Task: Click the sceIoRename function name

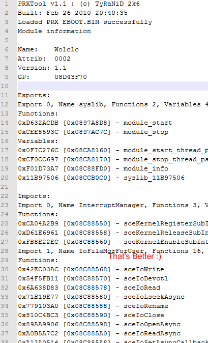Action: coord(146,306)
